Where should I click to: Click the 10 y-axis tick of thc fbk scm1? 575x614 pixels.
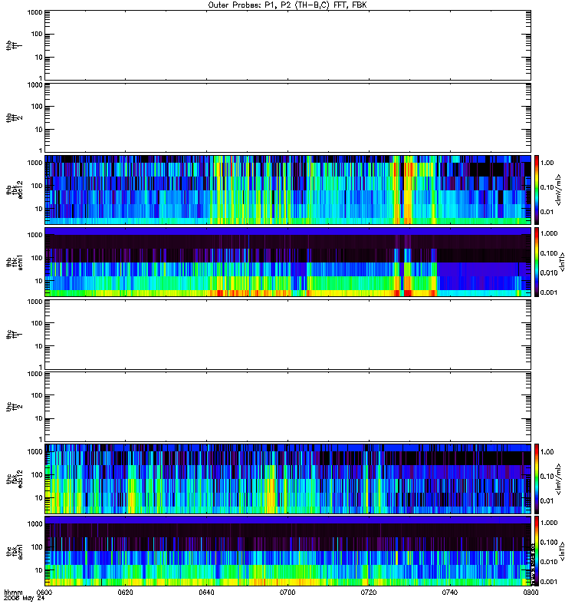pos(39,570)
